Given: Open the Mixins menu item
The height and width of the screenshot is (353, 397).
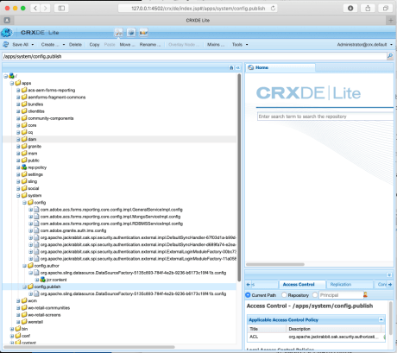Looking at the screenshot, I should tap(216, 45).
